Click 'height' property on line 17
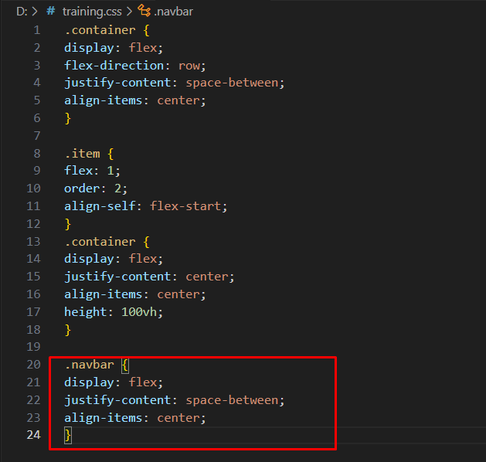The width and height of the screenshot is (486, 462). pyautogui.click(x=86, y=312)
